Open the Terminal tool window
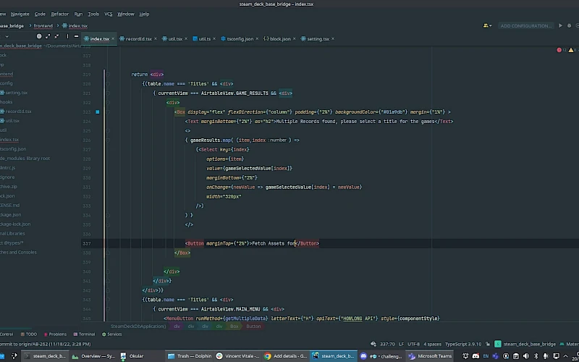The width and height of the screenshot is (579, 362). [x=84, y=334]
